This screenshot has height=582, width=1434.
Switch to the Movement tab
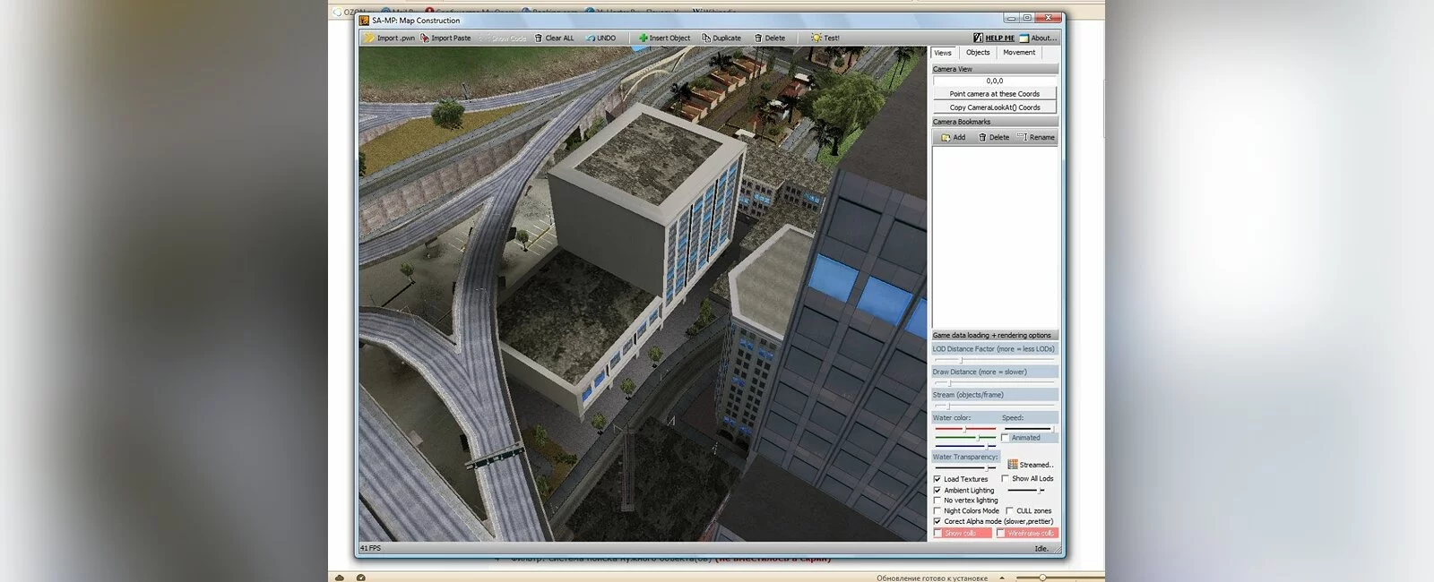(x=1019, y=52)
